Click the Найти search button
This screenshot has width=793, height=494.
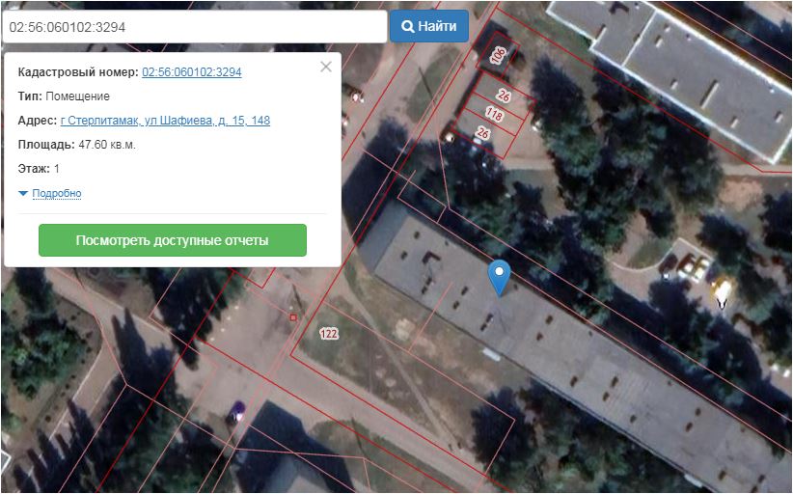[429, 26]
